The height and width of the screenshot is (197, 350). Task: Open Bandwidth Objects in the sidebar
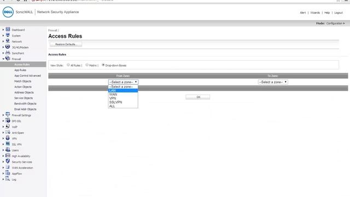click(x=25, y=103)
